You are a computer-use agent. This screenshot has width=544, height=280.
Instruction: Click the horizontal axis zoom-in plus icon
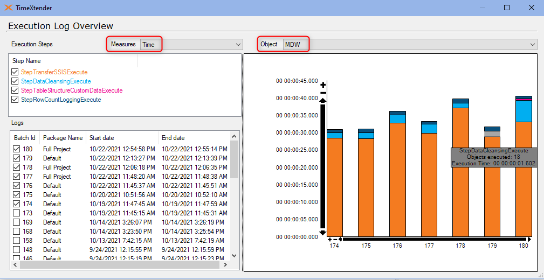tap(329, 240)
